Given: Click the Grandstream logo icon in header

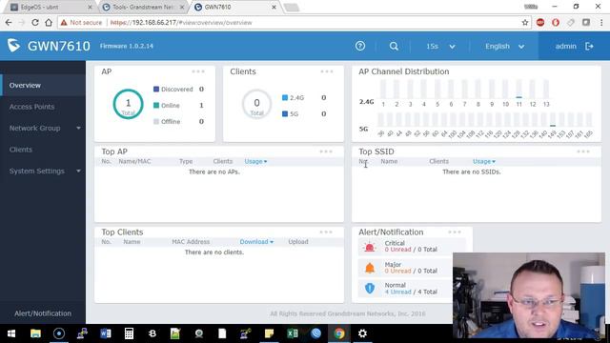Looking at the screenshot, I should click(x=13, y=46).
